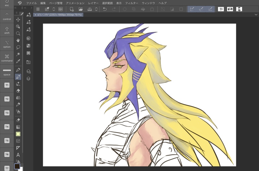Open the アニメーション menu
Image resolution: width=259 pixels, height=171 pixels.
(75, 3)
